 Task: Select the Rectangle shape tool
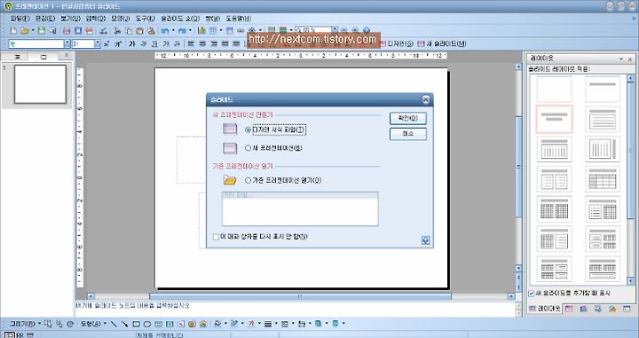(136, 324)
